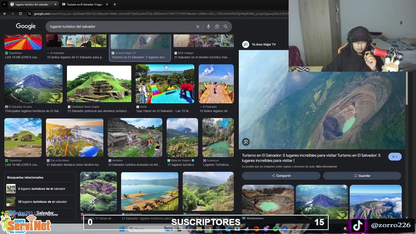Start voice search with the microphone
This screenshot has height=234, width=416.
pos(208,27)
